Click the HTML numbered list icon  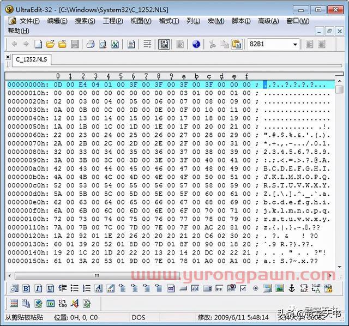86,288
